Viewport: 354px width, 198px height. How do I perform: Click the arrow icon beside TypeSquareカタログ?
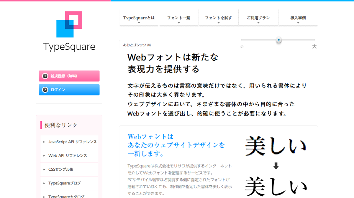point(44,196)
